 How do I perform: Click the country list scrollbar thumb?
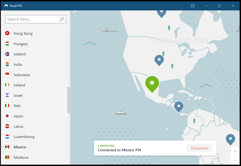tap(69, 100)
